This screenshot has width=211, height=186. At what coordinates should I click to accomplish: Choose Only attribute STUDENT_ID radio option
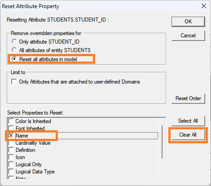click(x=14, y=41)
